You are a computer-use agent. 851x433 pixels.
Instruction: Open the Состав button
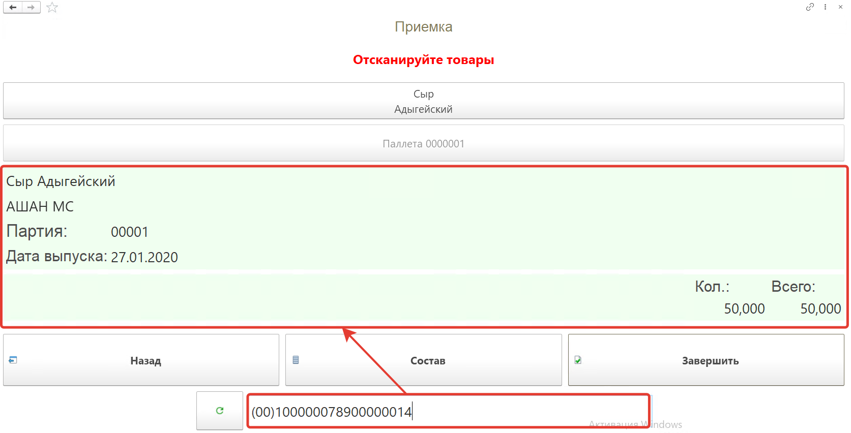pyautogui.click(x=424, y=360)
